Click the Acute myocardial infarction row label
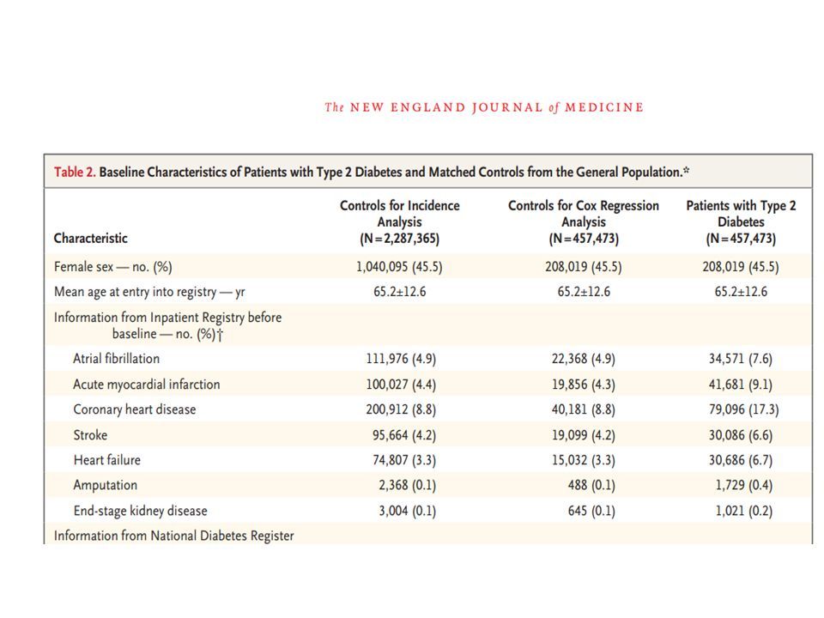 pyautogui.click(x=147, y=385)
